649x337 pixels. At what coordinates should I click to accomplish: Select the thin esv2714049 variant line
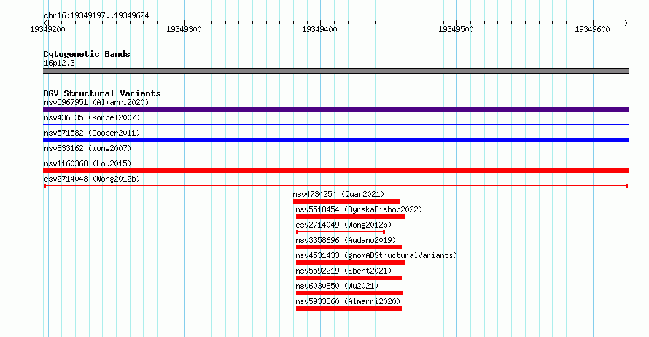pyautogui.click(x=341, y=232)
